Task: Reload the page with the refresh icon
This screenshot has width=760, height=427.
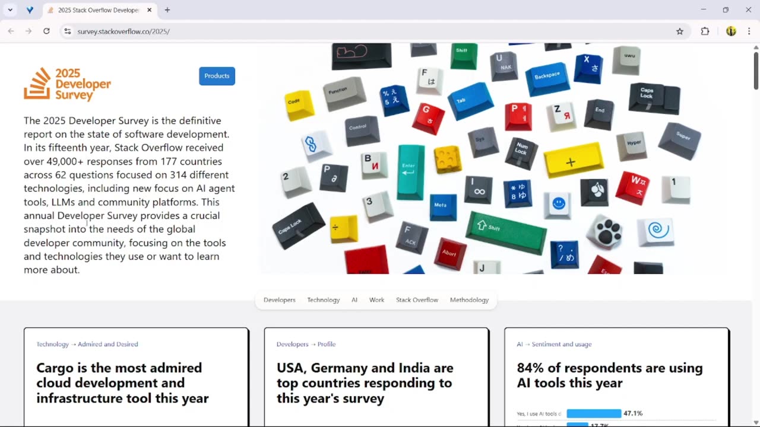Action: click(x=46, y=31)
